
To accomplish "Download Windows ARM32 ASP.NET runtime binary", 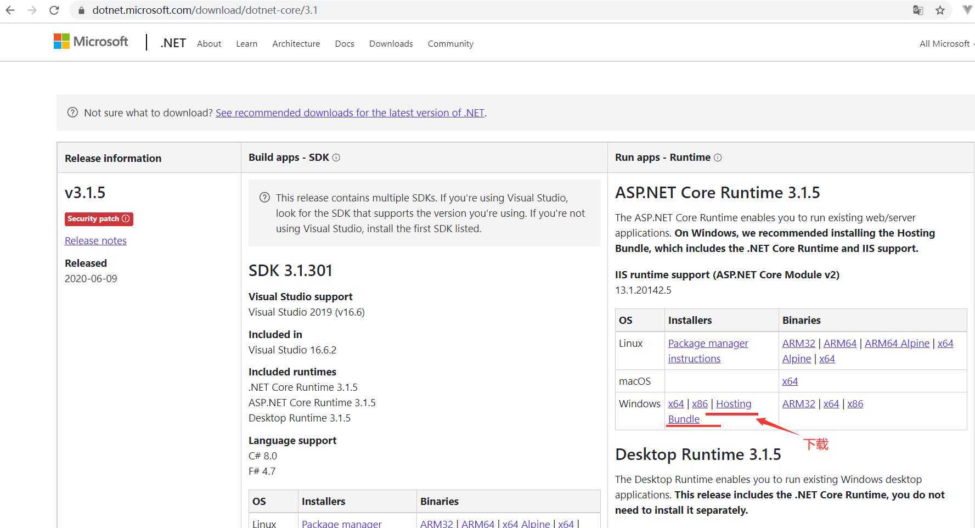I will (x=798, y=403).
